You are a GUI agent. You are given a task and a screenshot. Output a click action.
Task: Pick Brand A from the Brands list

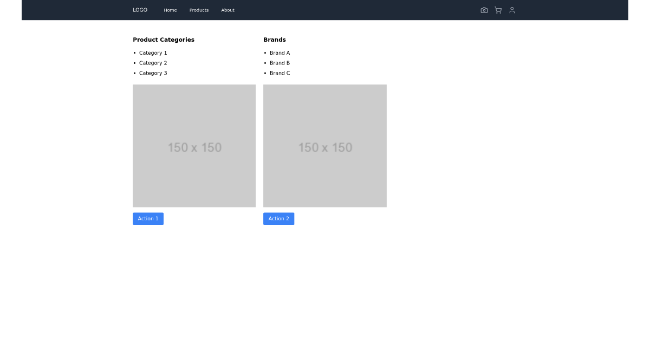(x=280, y=53)
